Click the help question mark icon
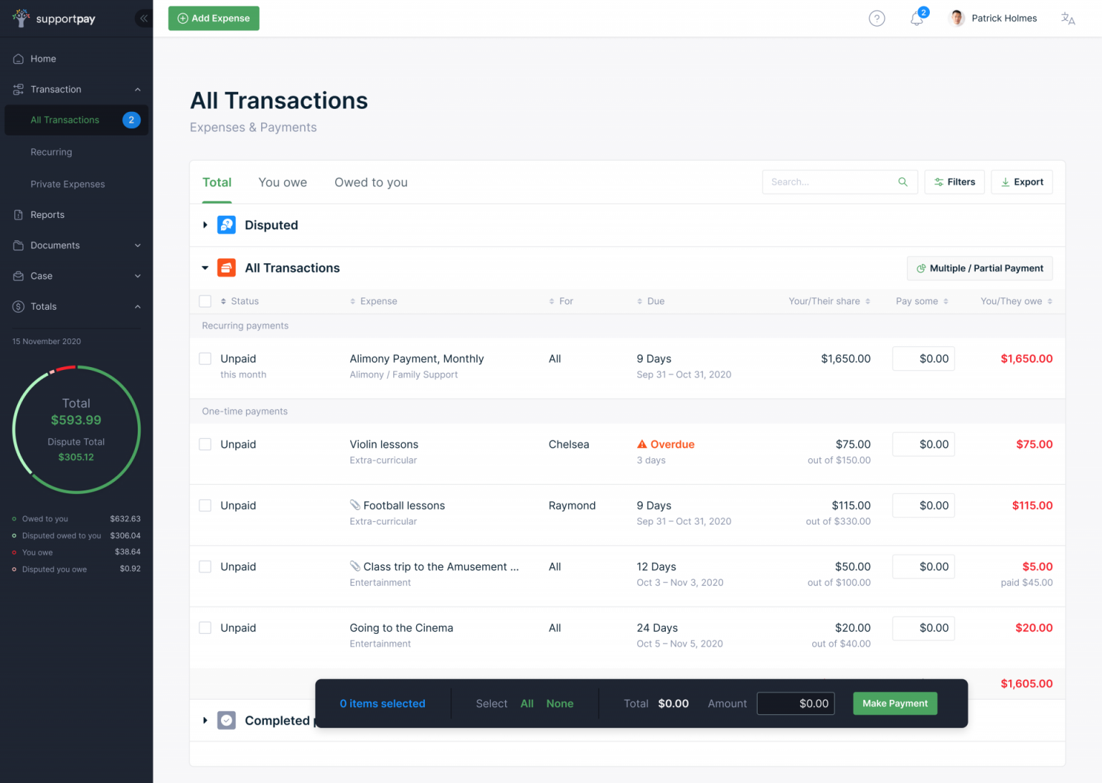Viewport: 1102px width, 783px height. [877, 18]
